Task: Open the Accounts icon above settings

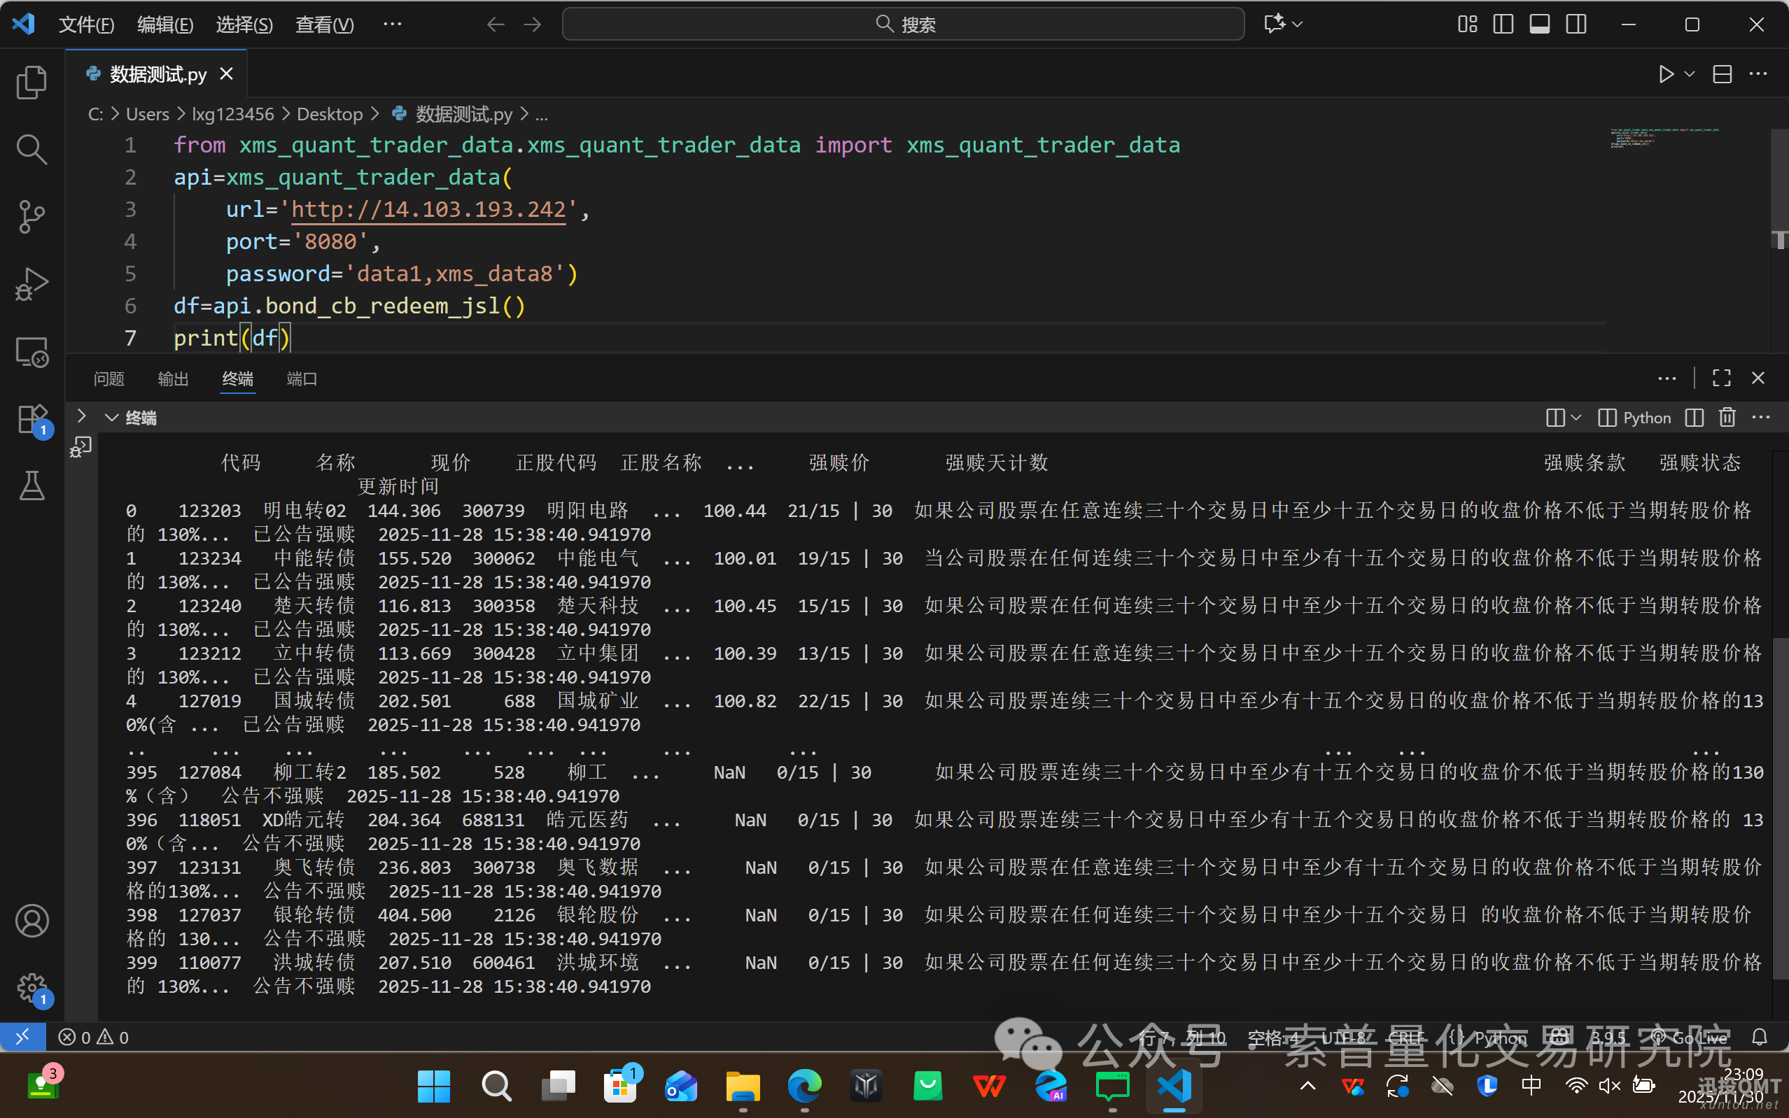Action: [31, 921]
